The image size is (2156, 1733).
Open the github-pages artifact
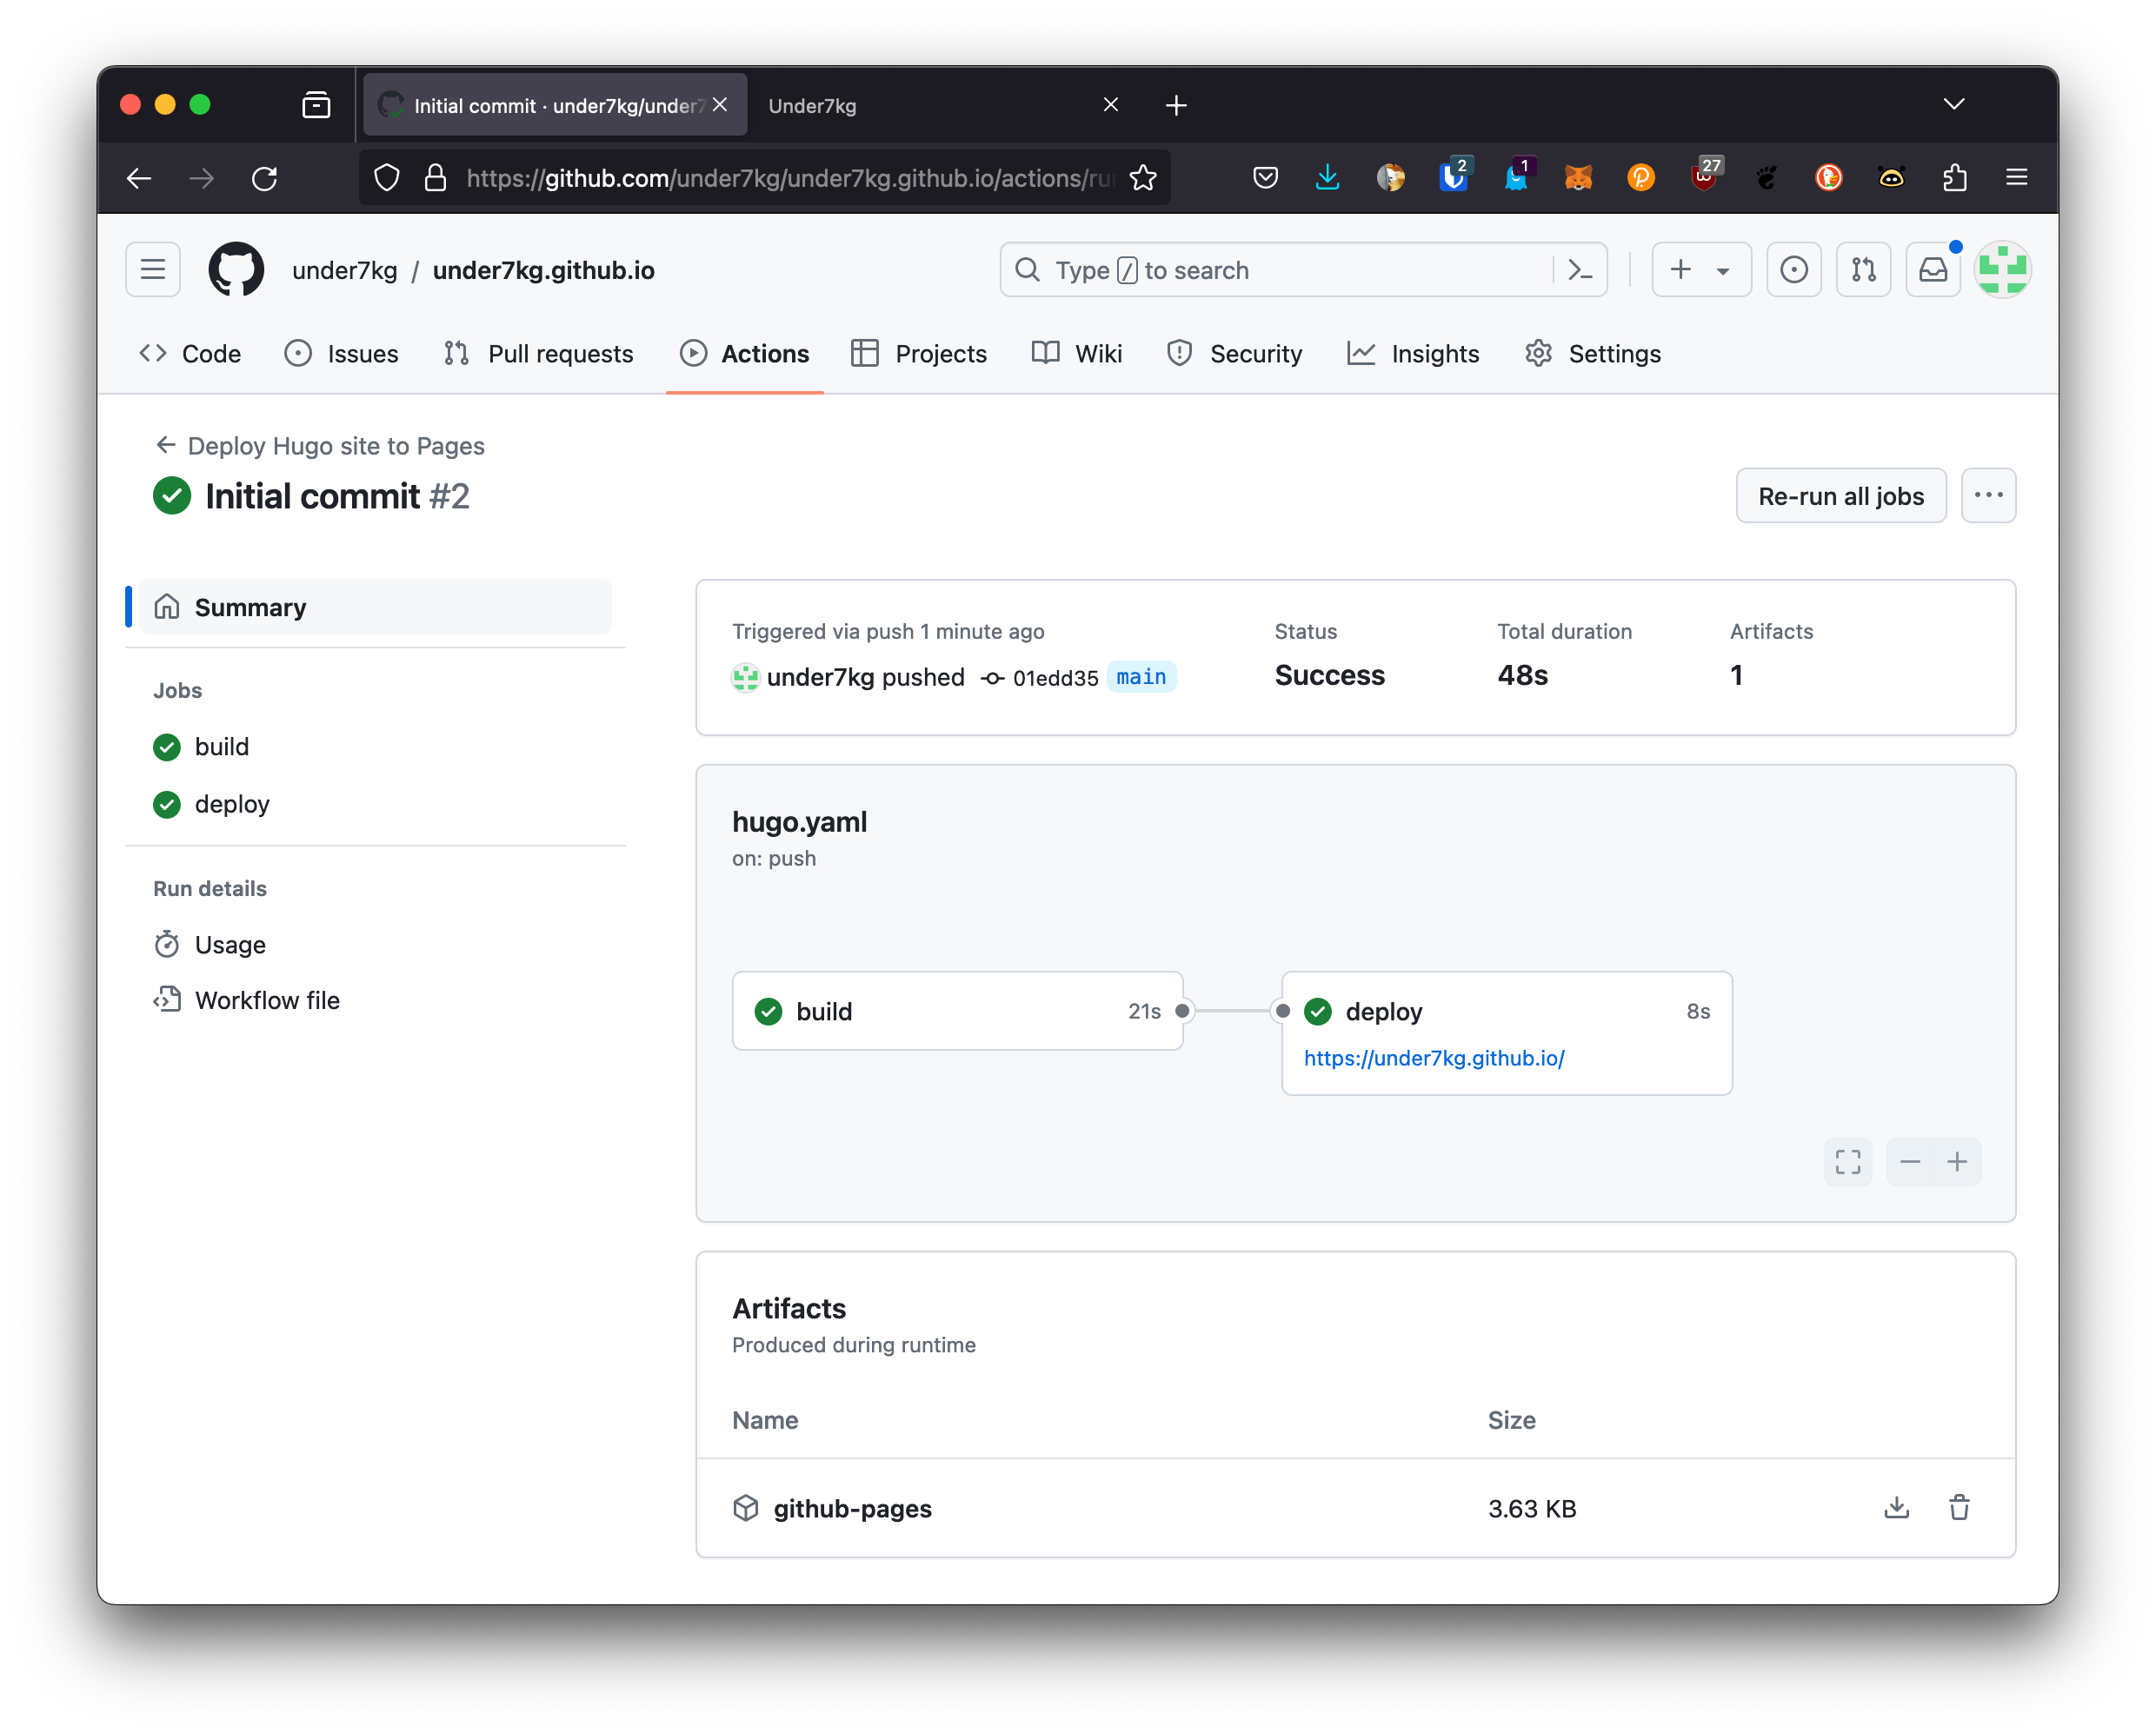pyautogui.click(x=852, y=1508)
